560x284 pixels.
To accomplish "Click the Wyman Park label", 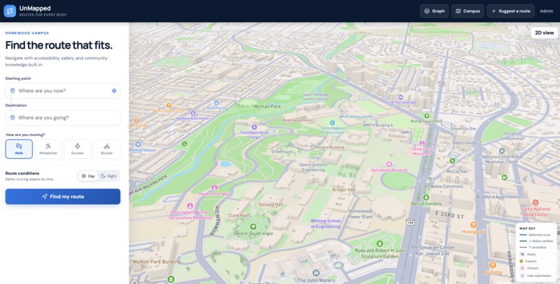I will tap(267, 106).
